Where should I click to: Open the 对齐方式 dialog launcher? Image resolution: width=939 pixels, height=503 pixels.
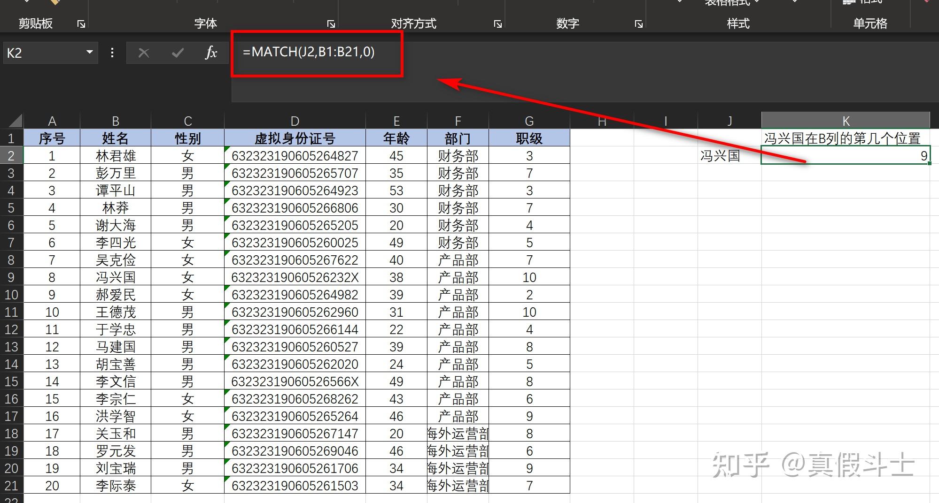coord(498,24)
